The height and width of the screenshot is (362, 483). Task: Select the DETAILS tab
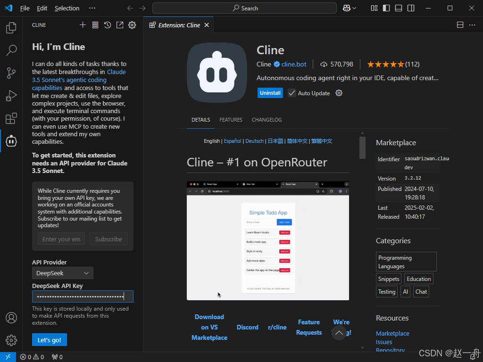[x=201, y=120]
